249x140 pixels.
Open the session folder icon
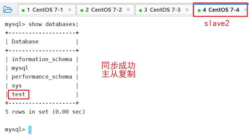[8, 9]
